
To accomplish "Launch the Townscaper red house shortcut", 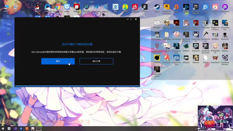I will point(167,59).
